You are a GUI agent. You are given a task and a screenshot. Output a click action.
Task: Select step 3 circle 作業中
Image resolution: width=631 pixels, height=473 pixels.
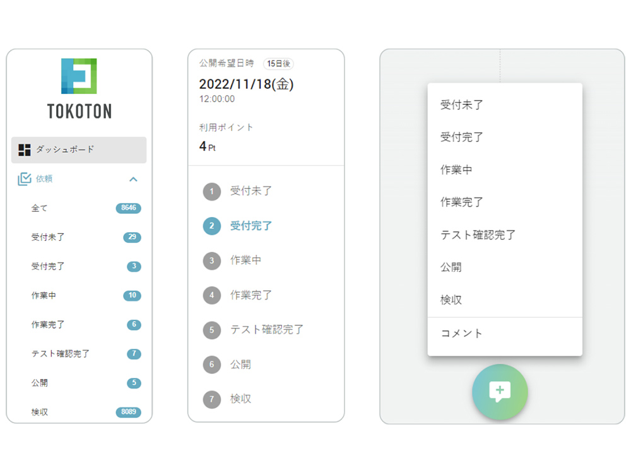pyautogui.click(x=211, y=260)
